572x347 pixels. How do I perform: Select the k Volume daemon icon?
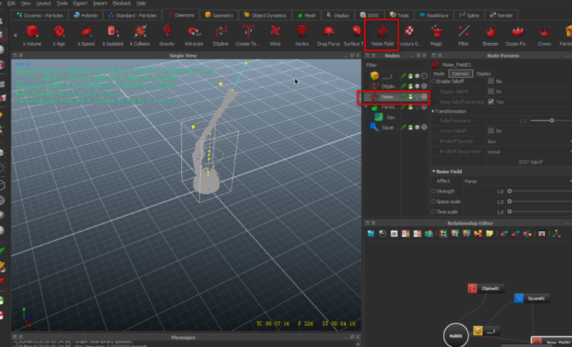32,31
